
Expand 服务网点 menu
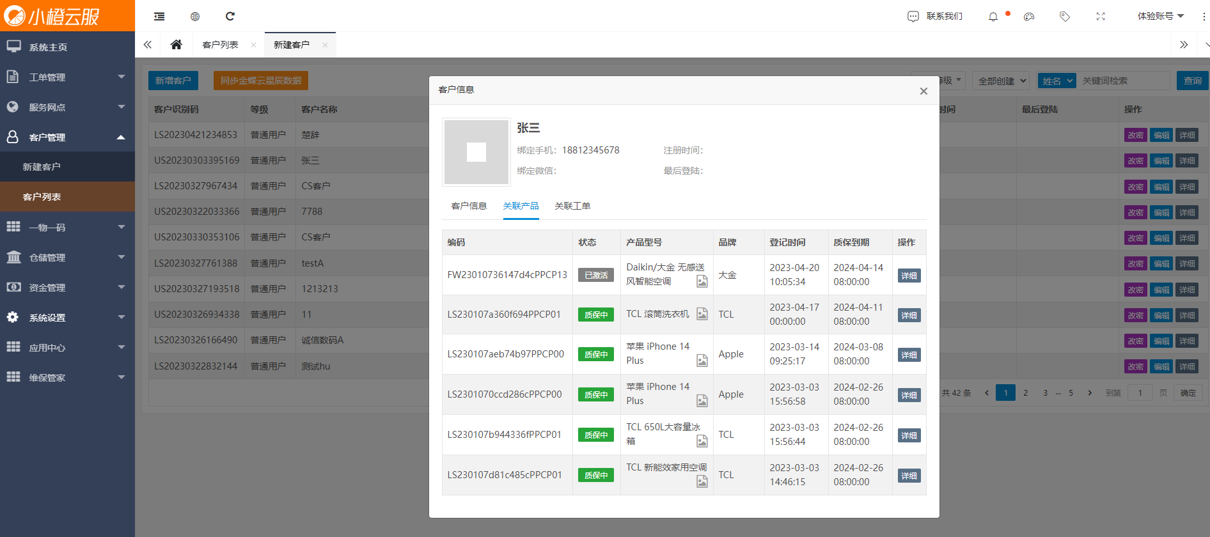(67, 107)
